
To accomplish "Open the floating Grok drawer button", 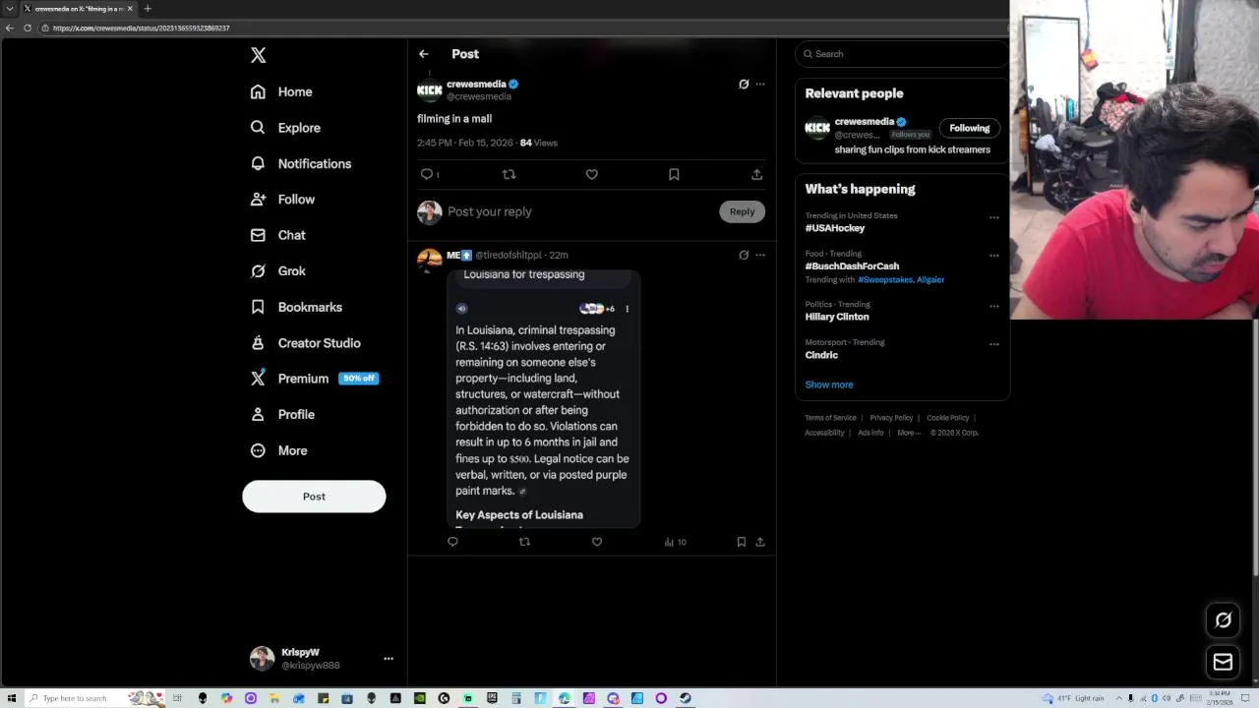I will [1223, 619].
